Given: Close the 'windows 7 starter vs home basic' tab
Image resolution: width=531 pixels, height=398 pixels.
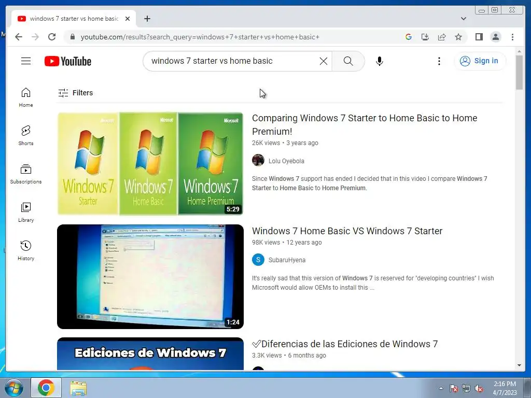Looking at the screenshot, I should [128, 19].
